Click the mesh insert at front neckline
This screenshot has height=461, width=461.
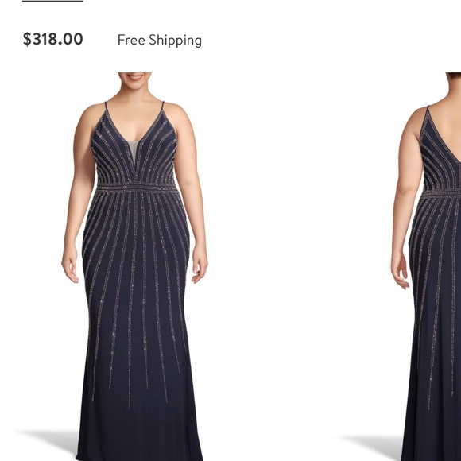point(133,152)
